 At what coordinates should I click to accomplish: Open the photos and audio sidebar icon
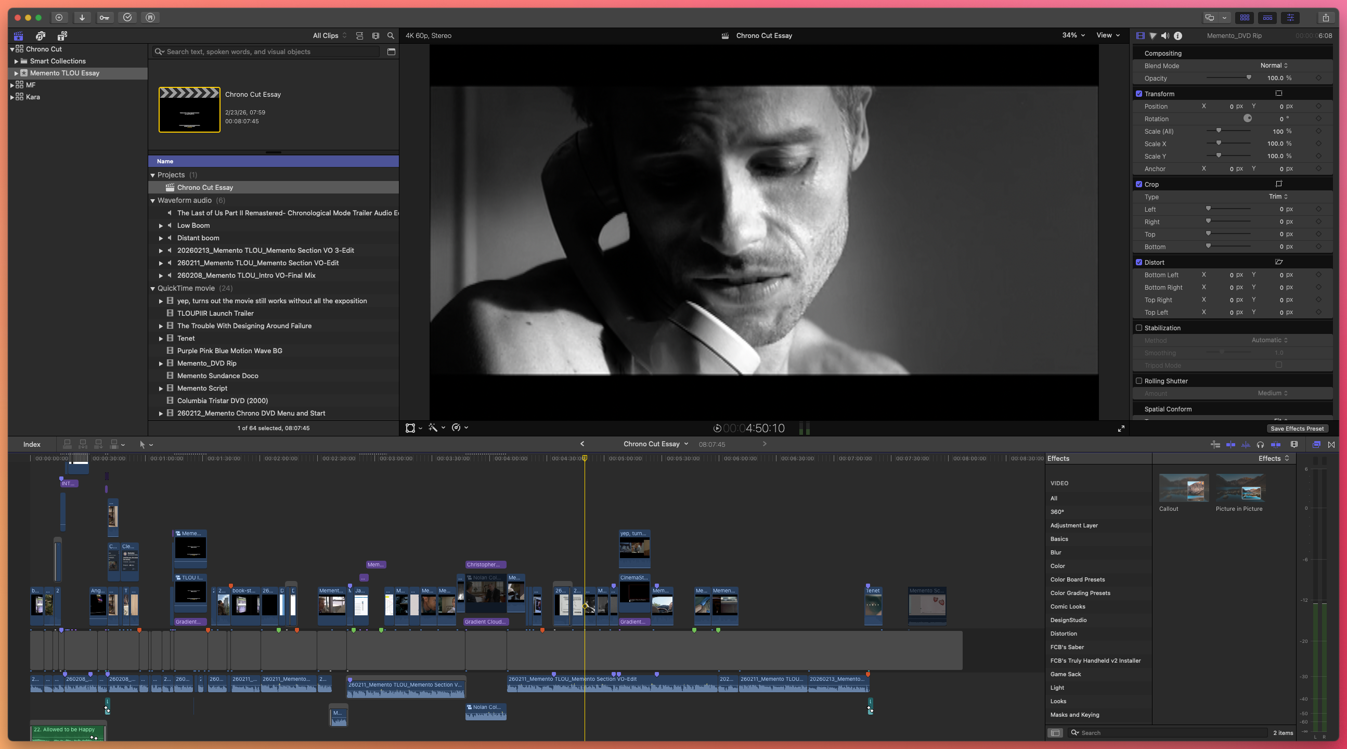(40, 35)
